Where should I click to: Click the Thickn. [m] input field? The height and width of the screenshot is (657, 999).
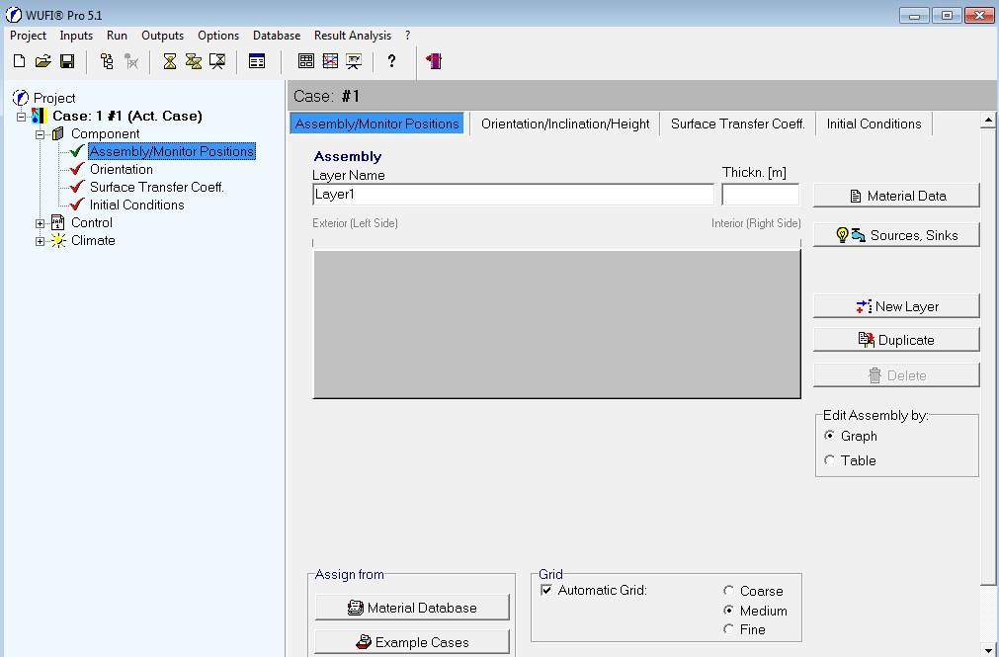(x=760, y=195)
